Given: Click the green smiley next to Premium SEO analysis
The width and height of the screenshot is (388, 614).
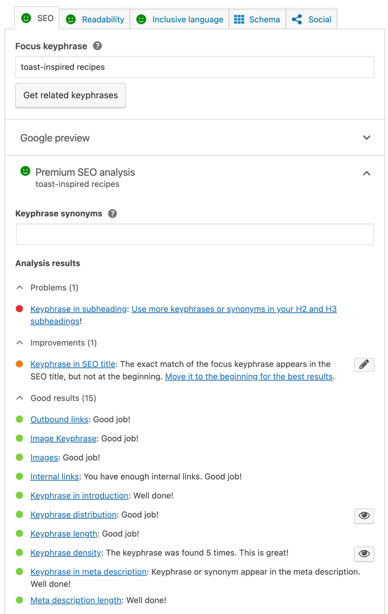Looking at the screenshot, I should pyautogui.click(x=25, y=171).
